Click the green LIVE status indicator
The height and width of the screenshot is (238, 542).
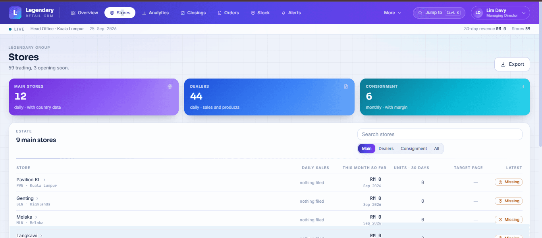pyautogui.click(x=17, y=29)
